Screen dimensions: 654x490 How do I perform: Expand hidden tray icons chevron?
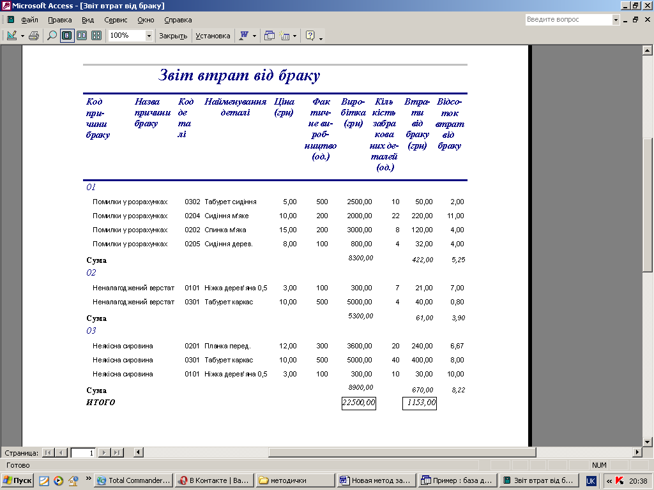(609, 481)
